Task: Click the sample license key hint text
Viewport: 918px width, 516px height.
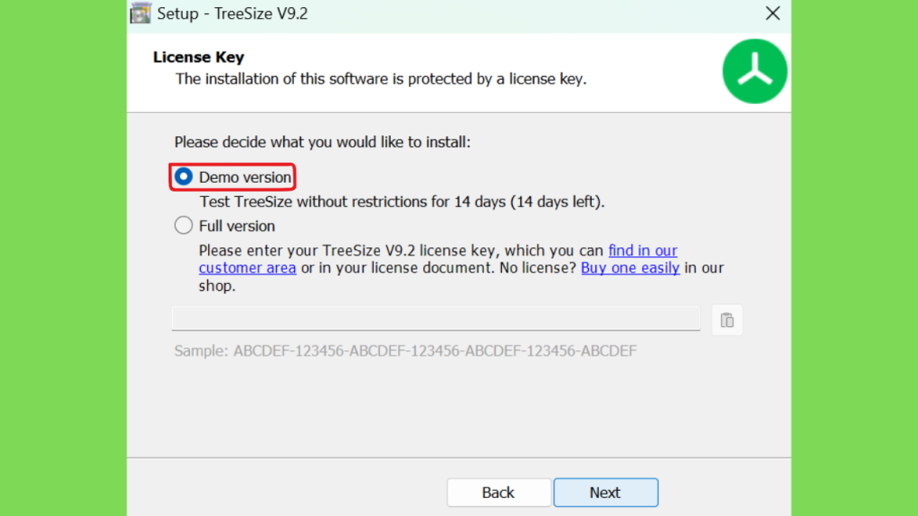Action: pos(405,350)
